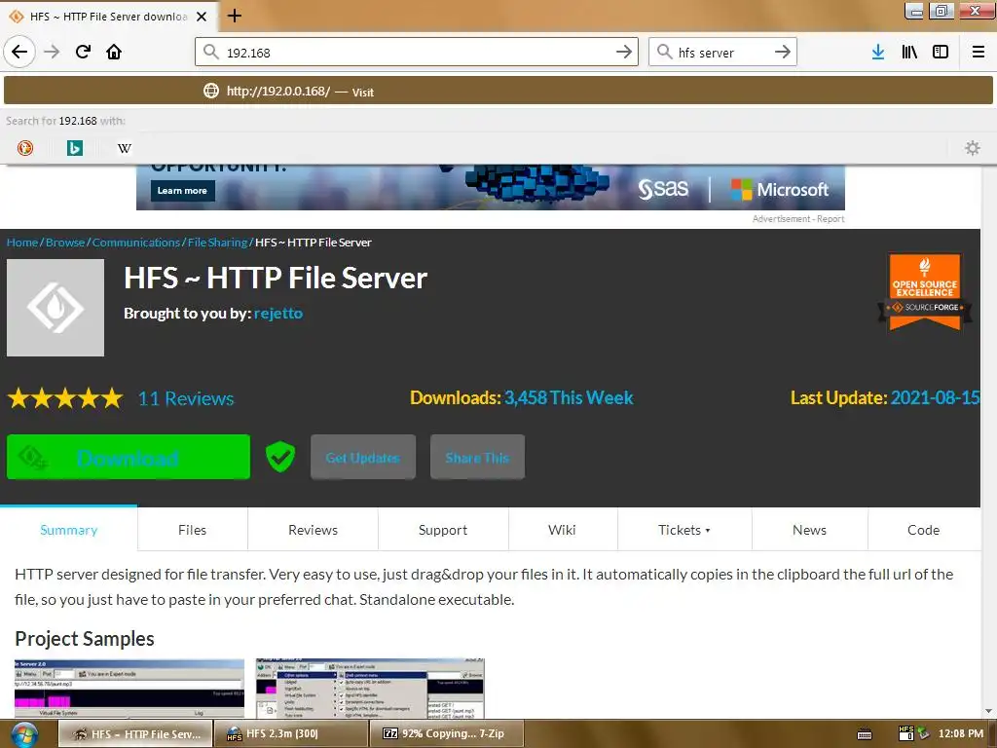Open the library bookmarks icon

(x=909, y=52)
